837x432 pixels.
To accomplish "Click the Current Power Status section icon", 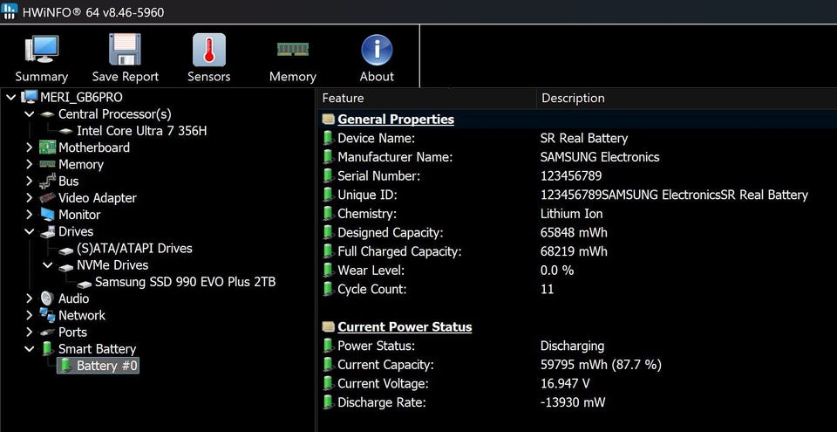I will (329, 326).
